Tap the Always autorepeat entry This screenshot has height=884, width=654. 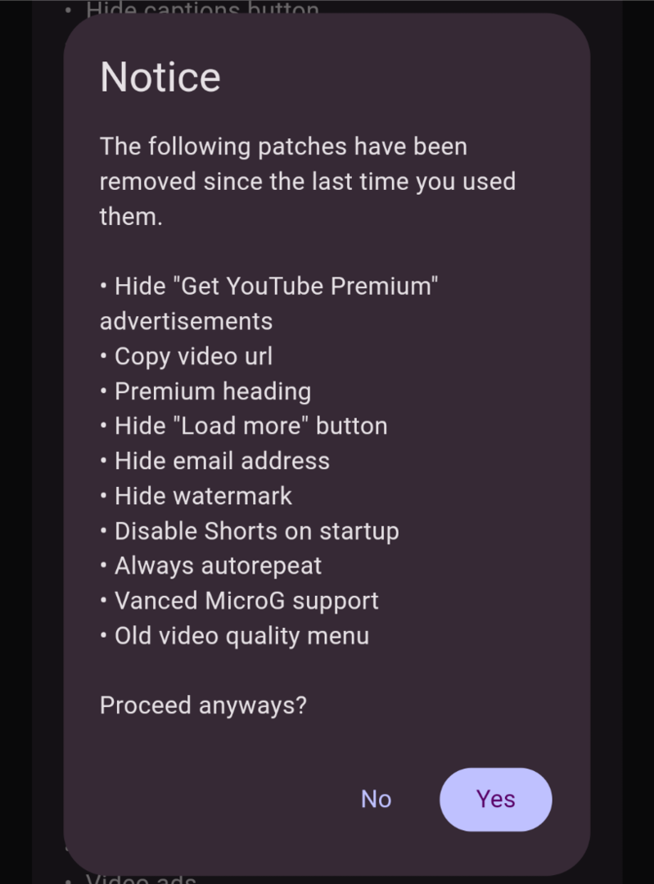click(218, 566)
